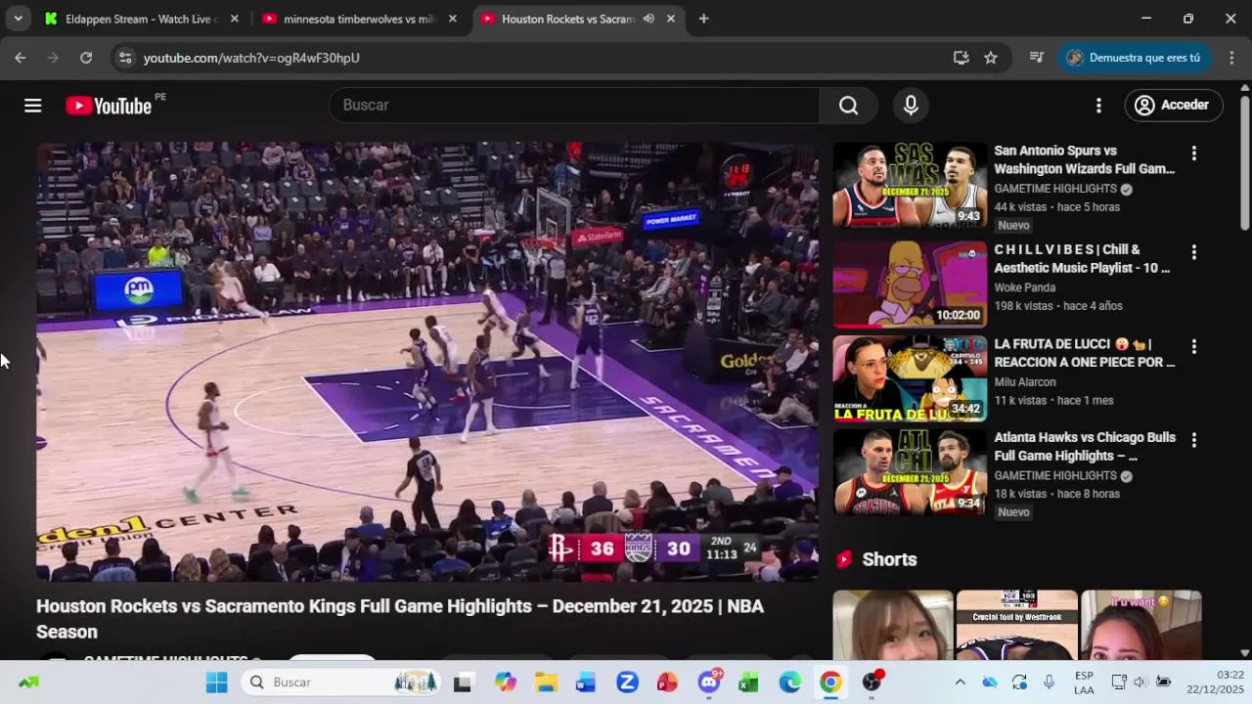The height and width of the screenshot is (704, 1252).
Task: Open Chrome's three-dot menu
Action: pos(1231,58)
